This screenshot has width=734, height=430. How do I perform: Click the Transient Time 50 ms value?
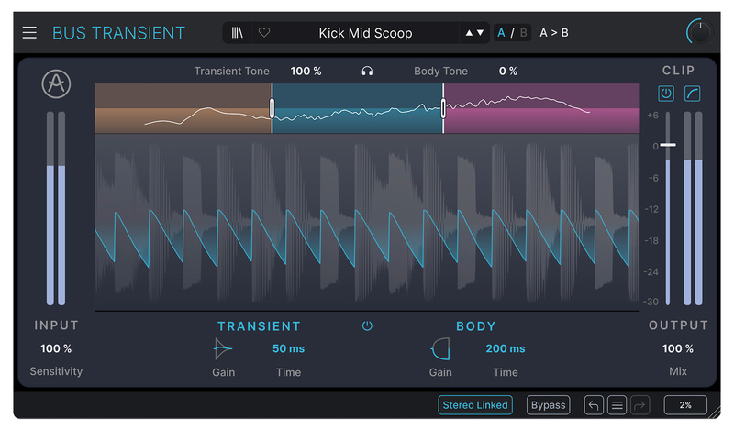click(x=288, y=348)
